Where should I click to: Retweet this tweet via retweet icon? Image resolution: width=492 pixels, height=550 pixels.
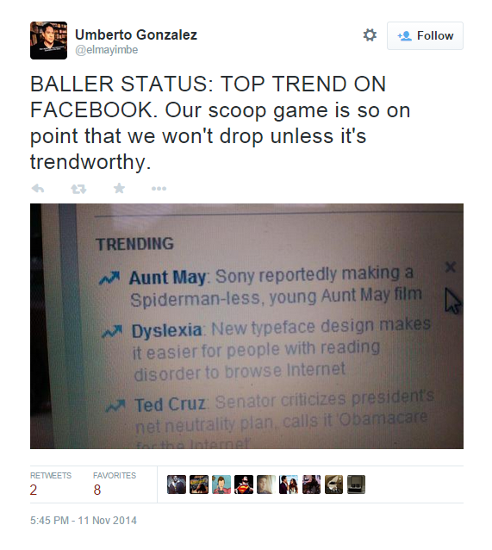click(x=78, y=189)
